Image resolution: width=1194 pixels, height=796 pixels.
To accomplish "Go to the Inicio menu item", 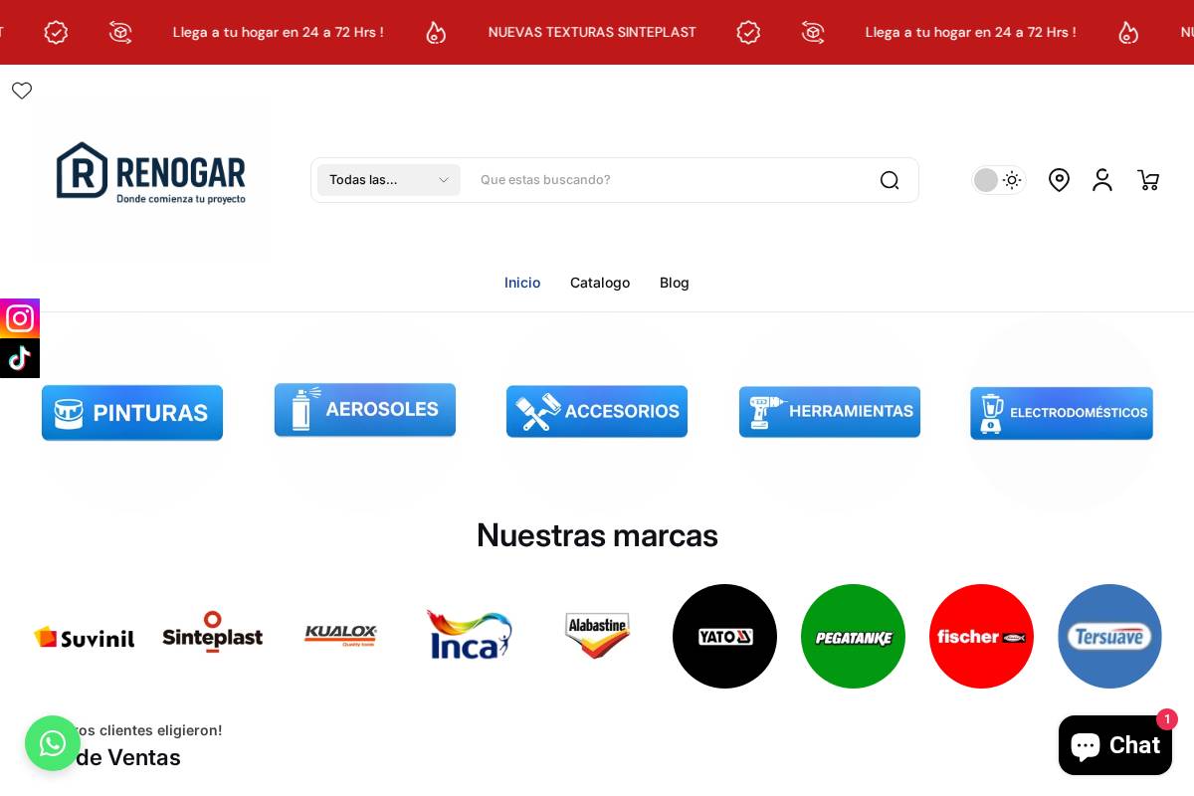I will tap(522, 283).
